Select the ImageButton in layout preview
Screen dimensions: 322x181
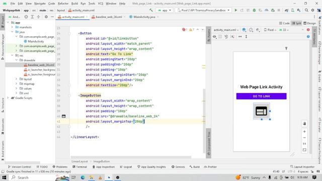261,111
